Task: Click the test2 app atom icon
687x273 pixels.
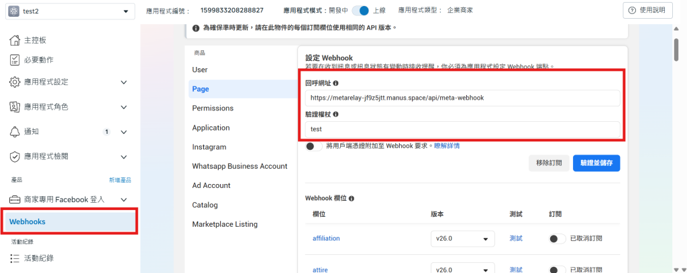Action: (14, 11)
